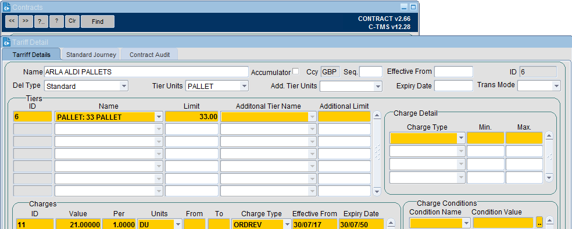Screen dimensions: 572x229
Task: Click the Tariff Detail window icon
Action: point(6,42)
